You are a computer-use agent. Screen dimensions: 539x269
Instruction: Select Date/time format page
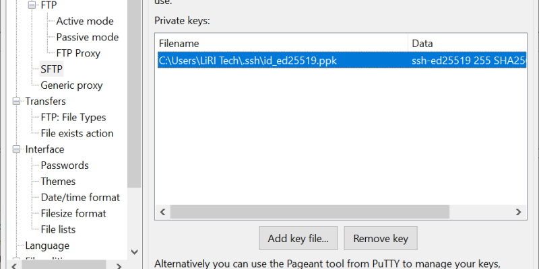pyautogui.click(x=80, y=198)
